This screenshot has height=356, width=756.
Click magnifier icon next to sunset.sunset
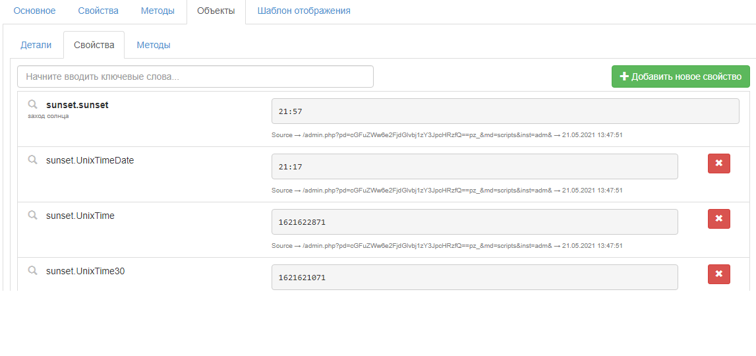click(32, 104)
